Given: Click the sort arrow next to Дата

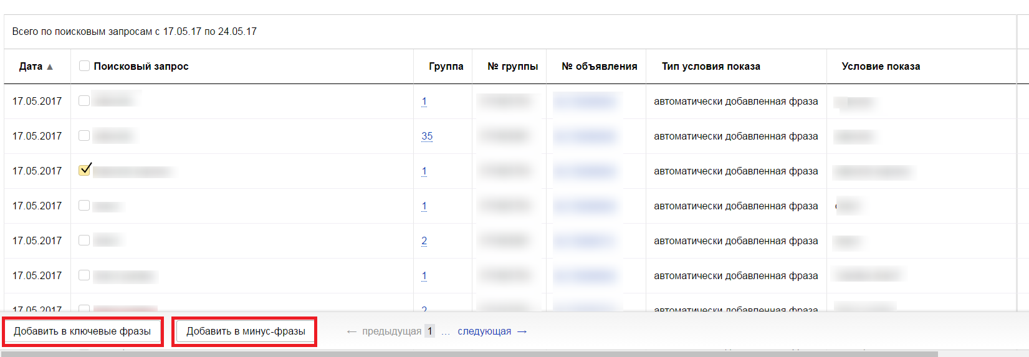Looking at the screenshot, I should (x=50, y=67).
